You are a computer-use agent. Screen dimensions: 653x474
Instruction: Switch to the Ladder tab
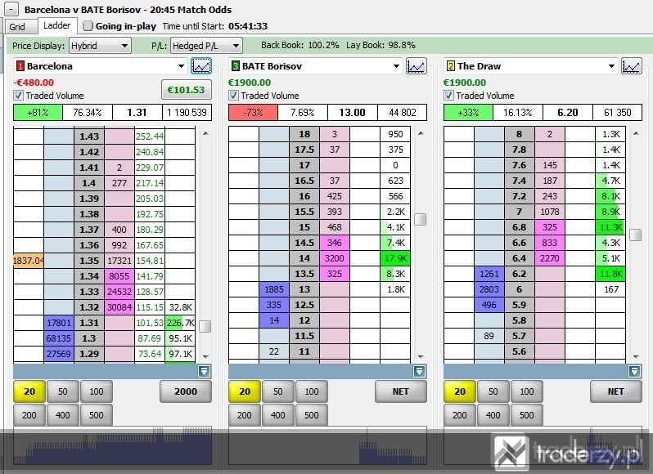(57, 26)
